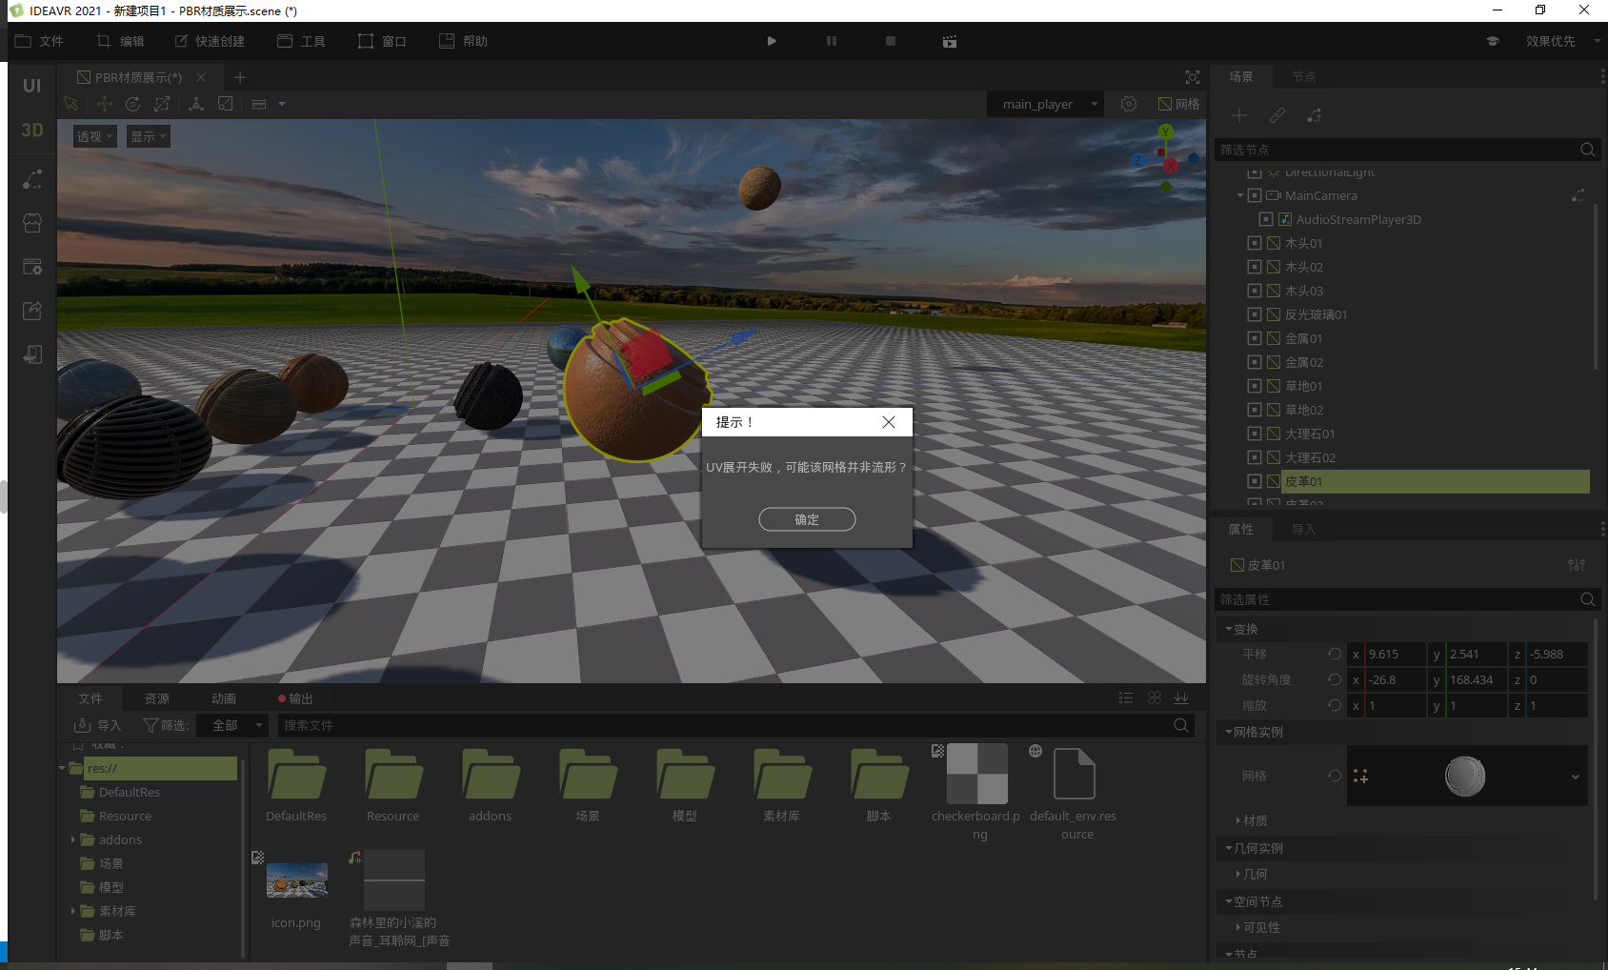The width and height of the screenshot is (1608, 970).
Task: Switch to the 导入 tab
Action: coord(1303,529)
